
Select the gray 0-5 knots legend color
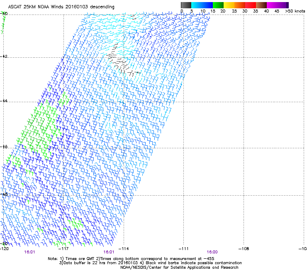click(x=186, y=5)
